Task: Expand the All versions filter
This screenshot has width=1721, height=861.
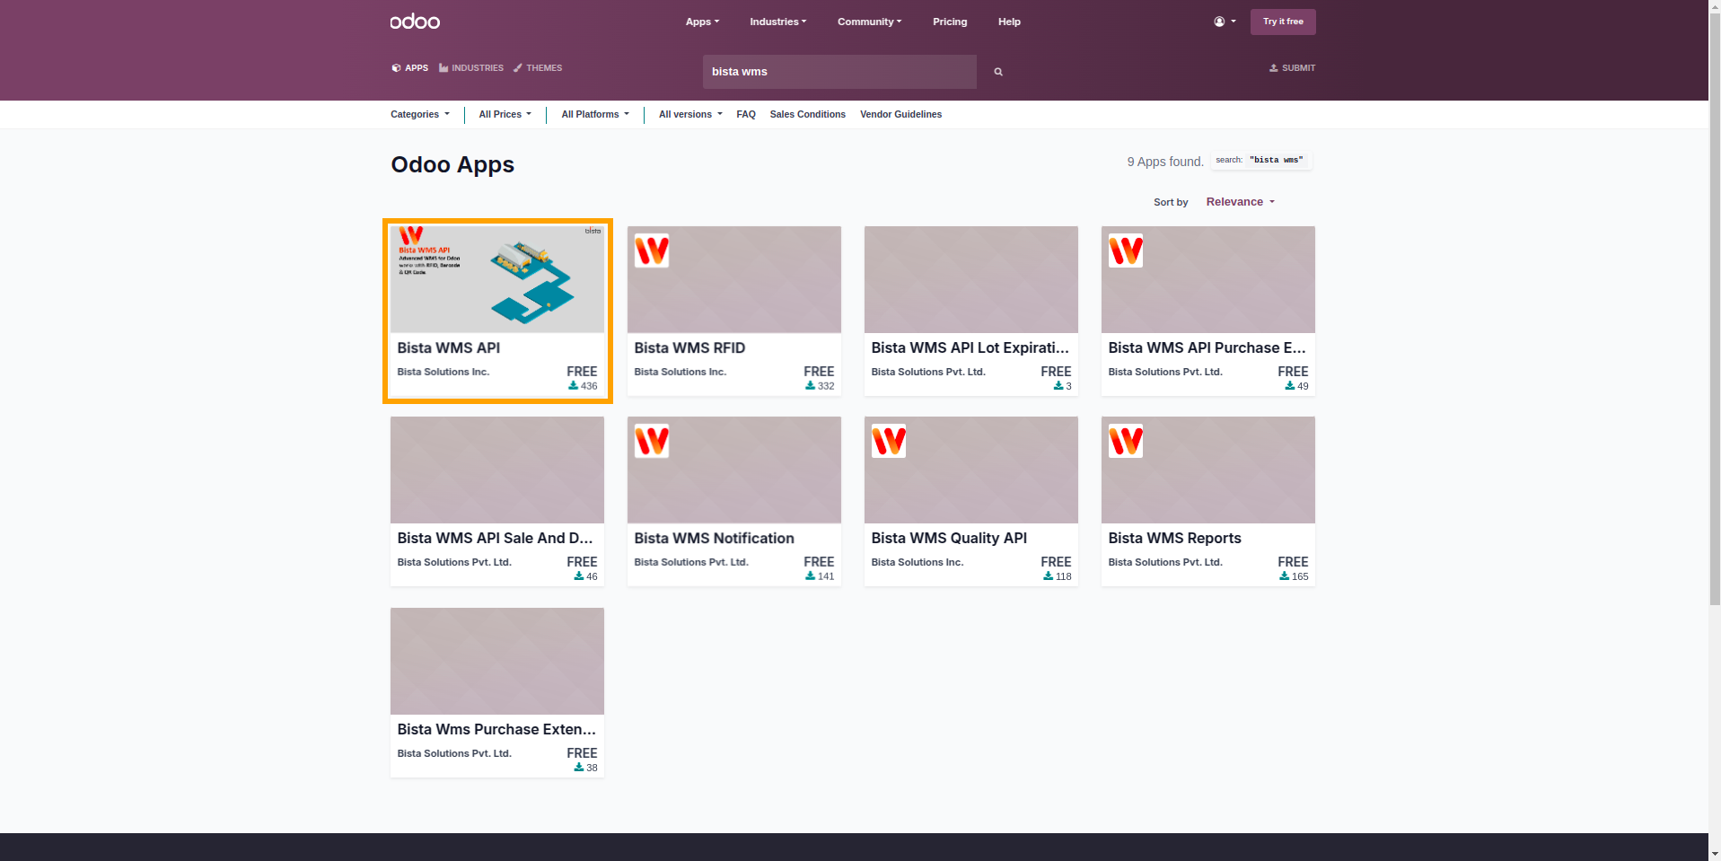Action: pos(690,114)
